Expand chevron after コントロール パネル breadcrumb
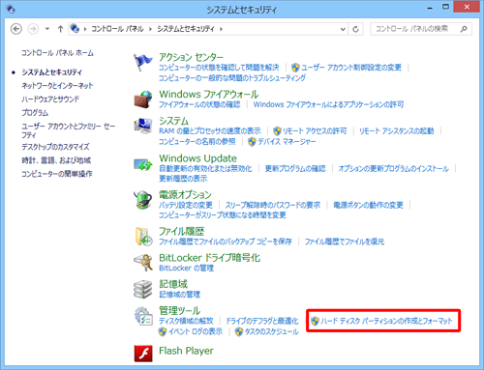Viewport: 484px width, 370px height. pyautogui.click(x=150, y=29)
